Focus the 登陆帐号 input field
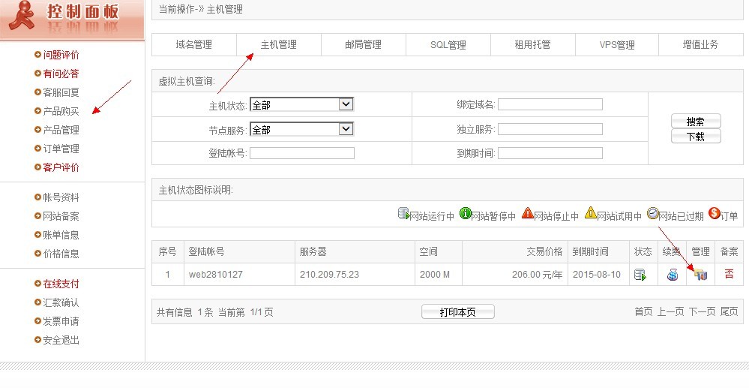This screenshot has width=749, height=388. click(x=302, y=153)
